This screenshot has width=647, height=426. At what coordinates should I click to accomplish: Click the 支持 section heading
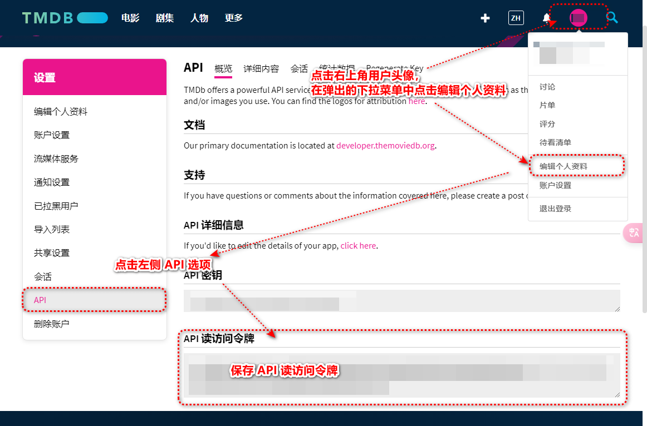194,175
